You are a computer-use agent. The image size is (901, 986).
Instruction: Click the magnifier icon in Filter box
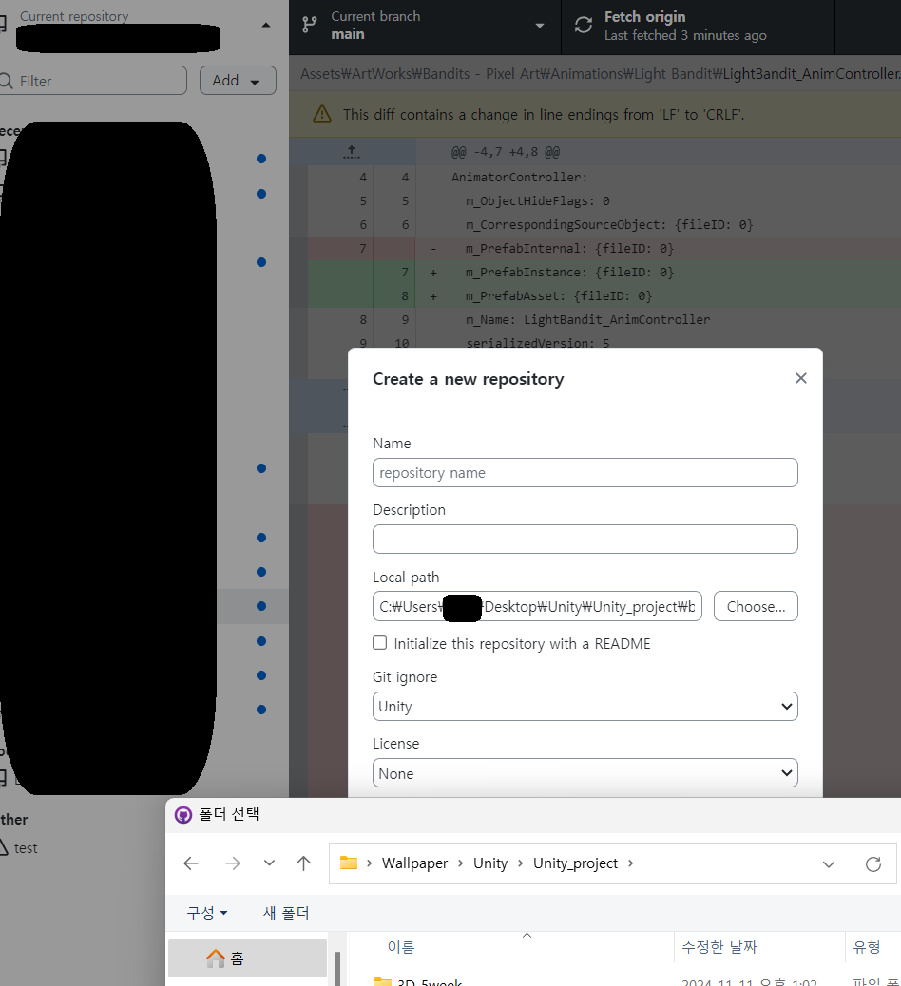pos(6,81)
